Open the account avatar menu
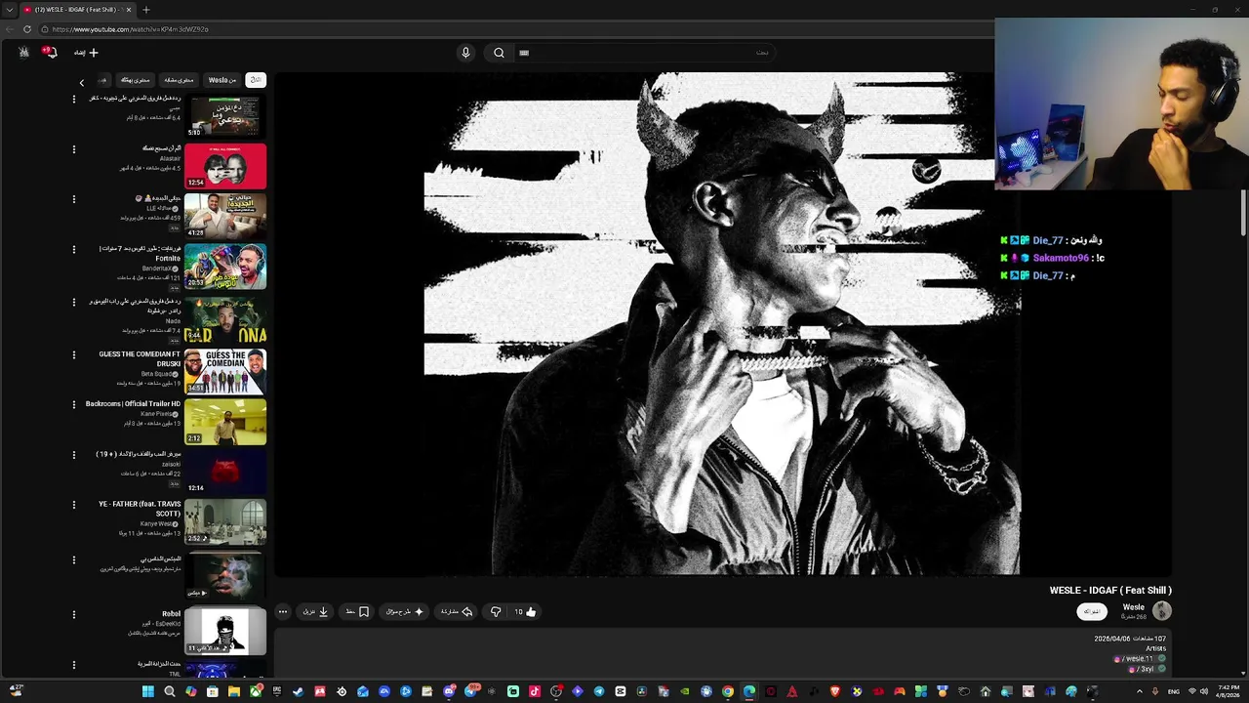1249x703 pixels. 23,53
